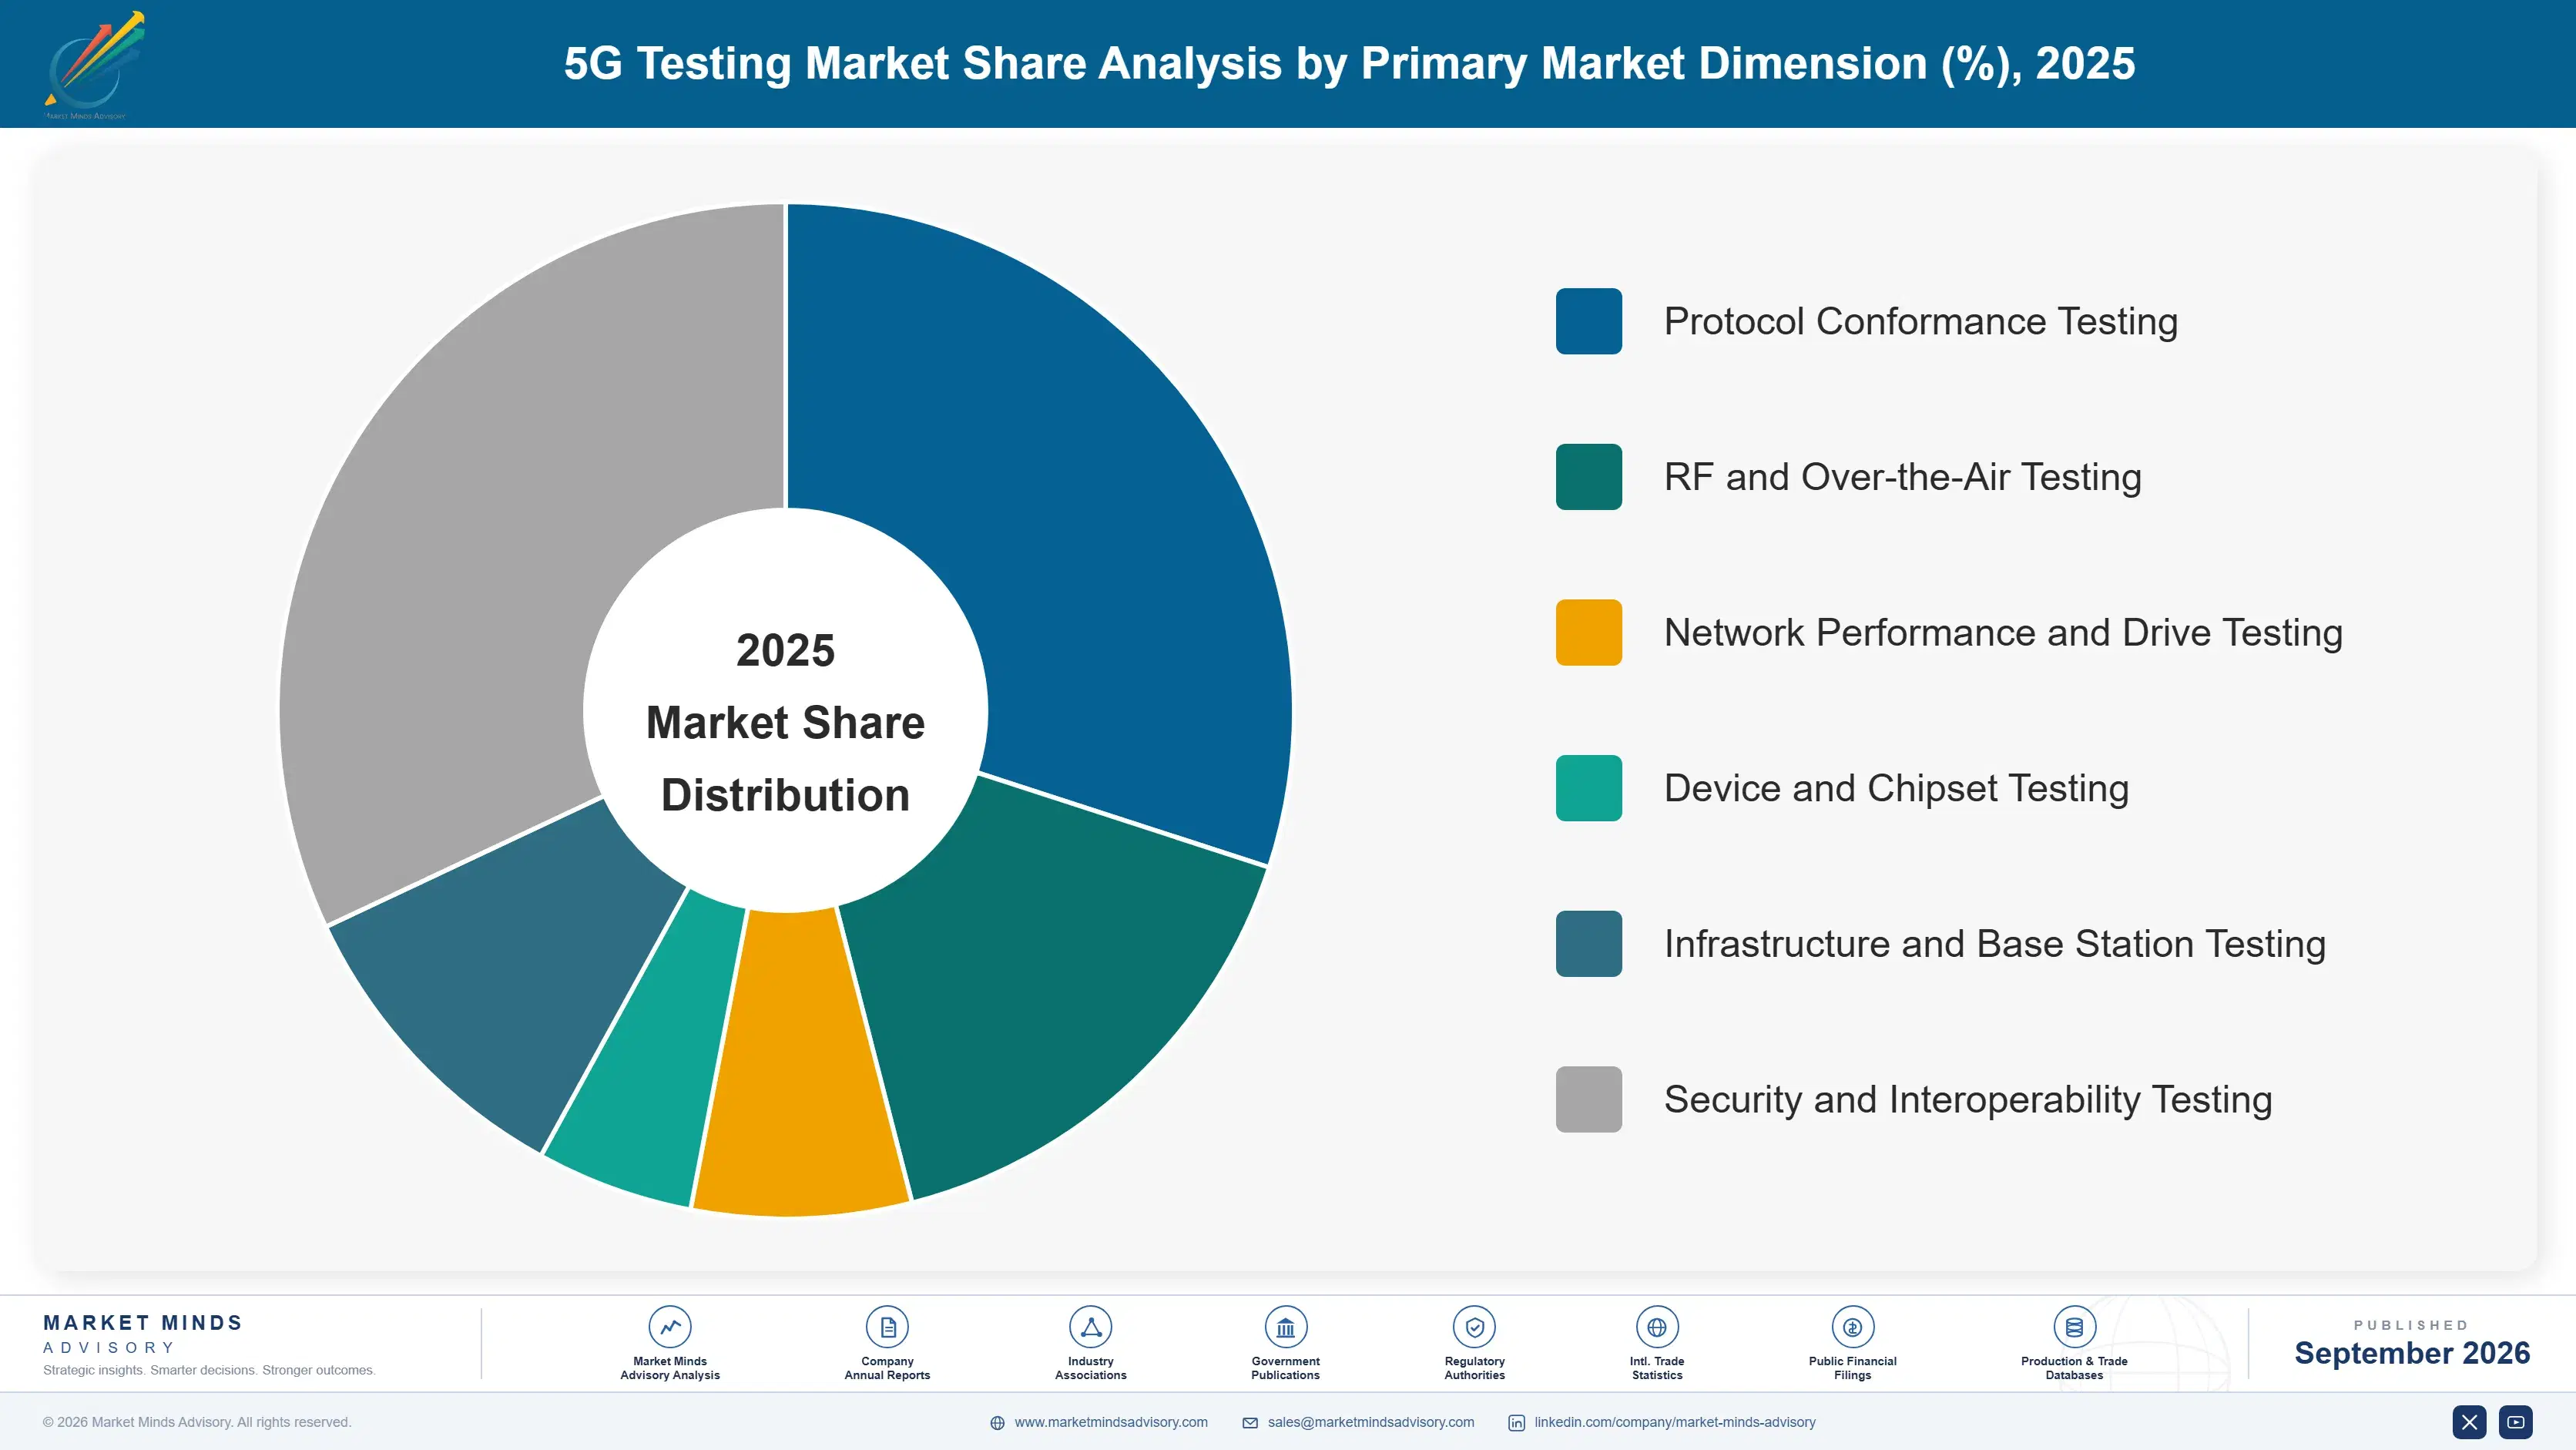Screen dimensions: 2576x1450
Task: Click the Company Annual Reports document icon
Action: 887,1327
